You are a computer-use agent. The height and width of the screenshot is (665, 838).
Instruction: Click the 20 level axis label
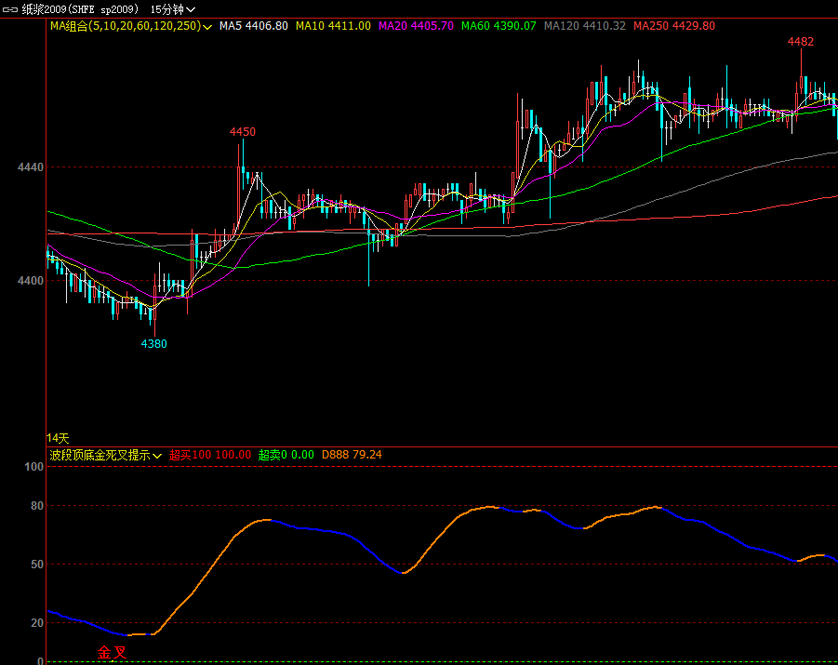[37, 623]
